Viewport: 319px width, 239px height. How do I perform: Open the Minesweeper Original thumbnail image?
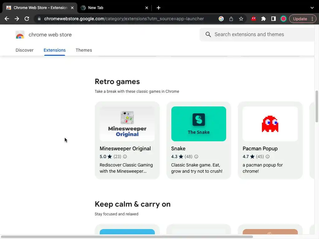(127, 124)
